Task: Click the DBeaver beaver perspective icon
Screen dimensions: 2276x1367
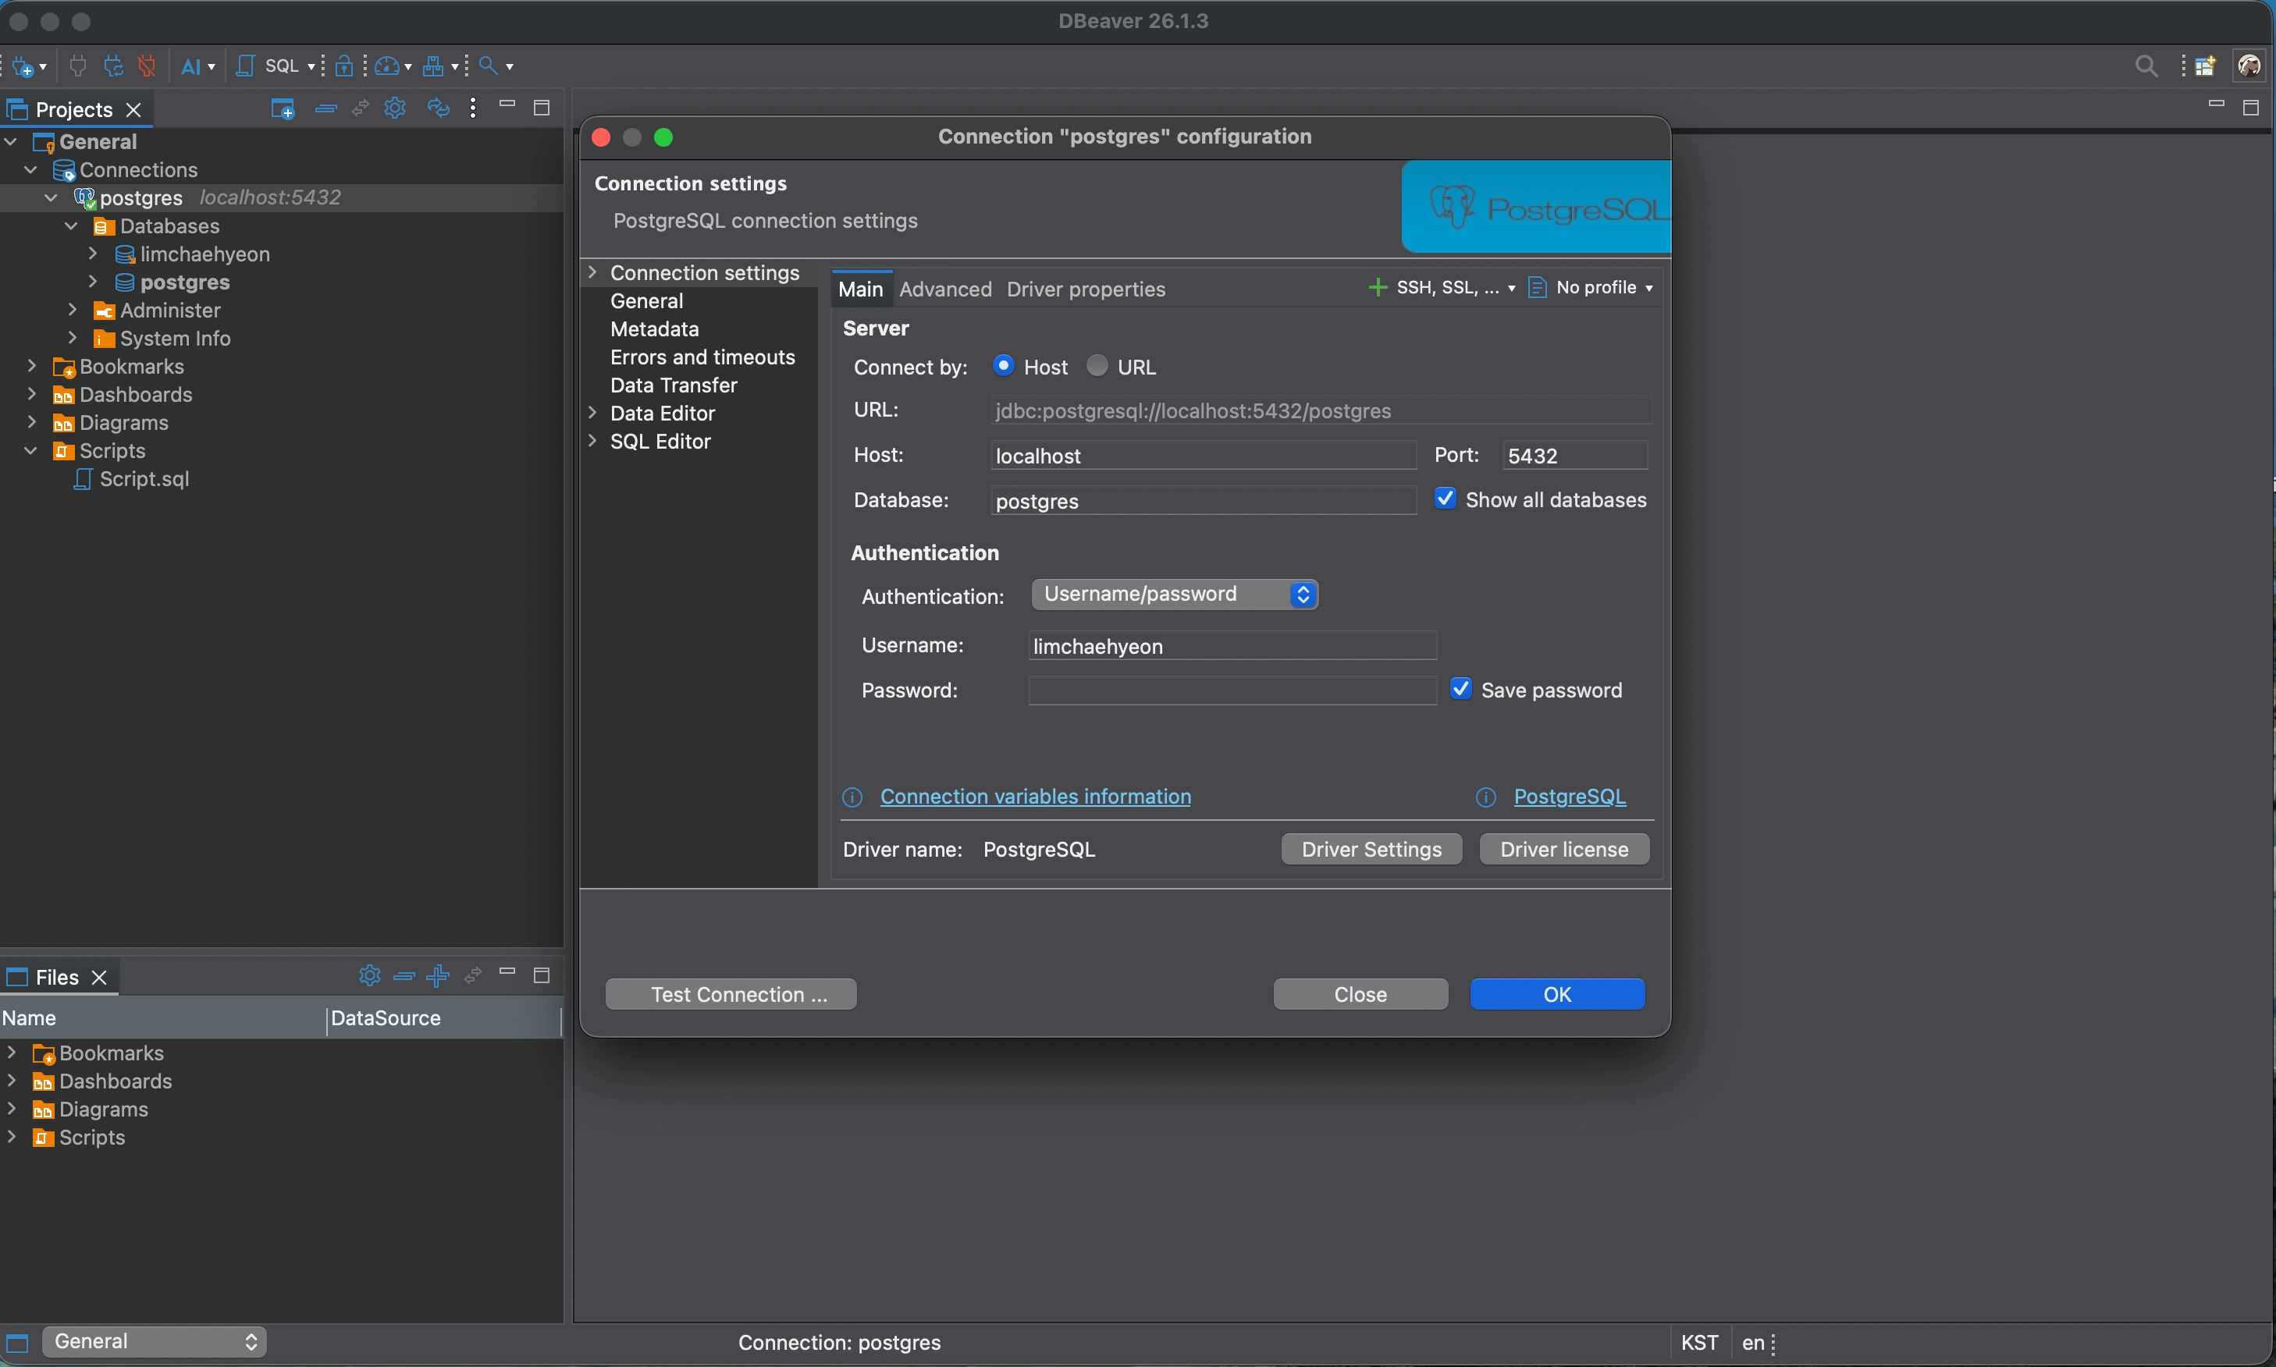Action: pyautogui.click(x=2249, y=66)
